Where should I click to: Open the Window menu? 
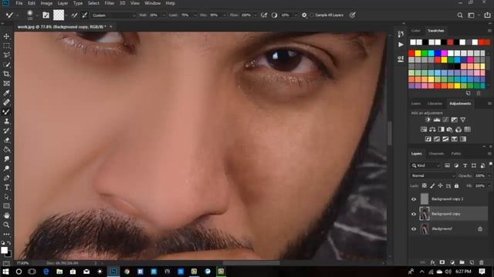(153, 3)
